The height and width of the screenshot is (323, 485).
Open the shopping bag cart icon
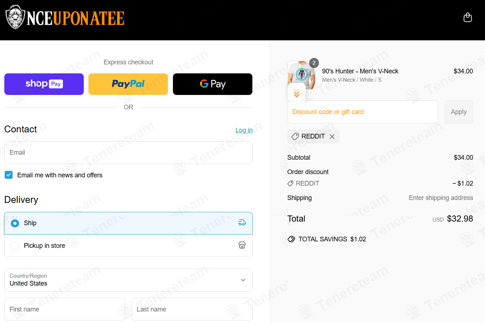467,17
